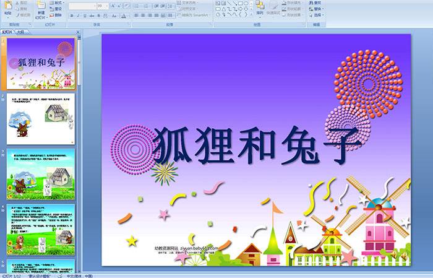Toggle italic formatting with I button
The width and height of the screenshot is (433, 278).
click(x=77, y=15)
